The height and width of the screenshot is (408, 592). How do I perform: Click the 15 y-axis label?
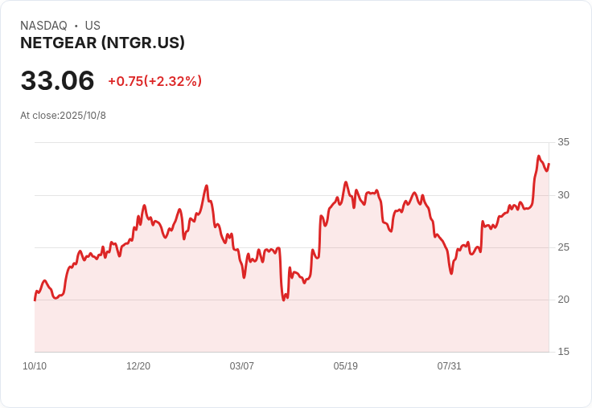point(563,352)
